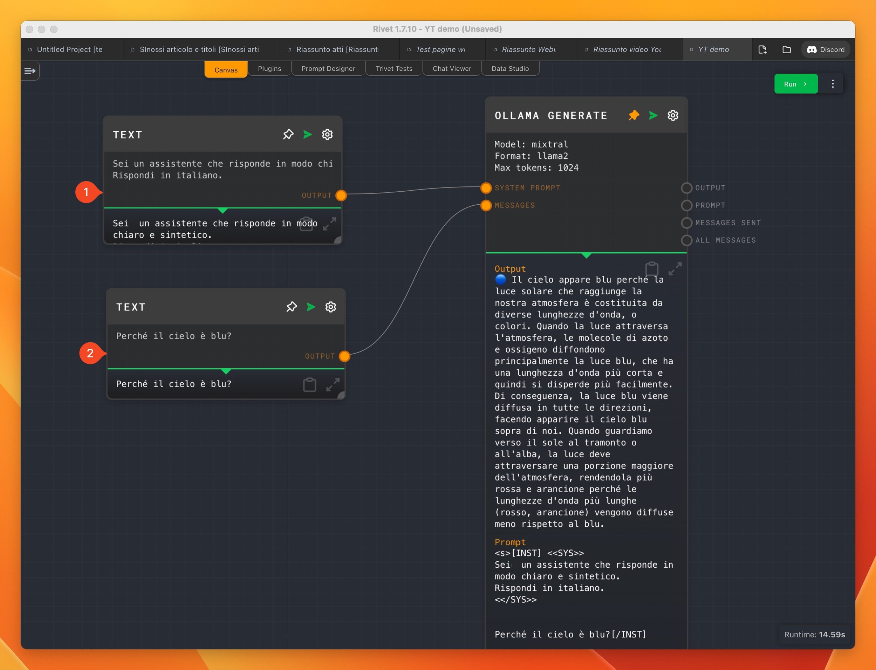Viewport: 876px width, 670px height.
Task: Select the 'Riassunto Webi' project tab
Action: click(531, 49)
